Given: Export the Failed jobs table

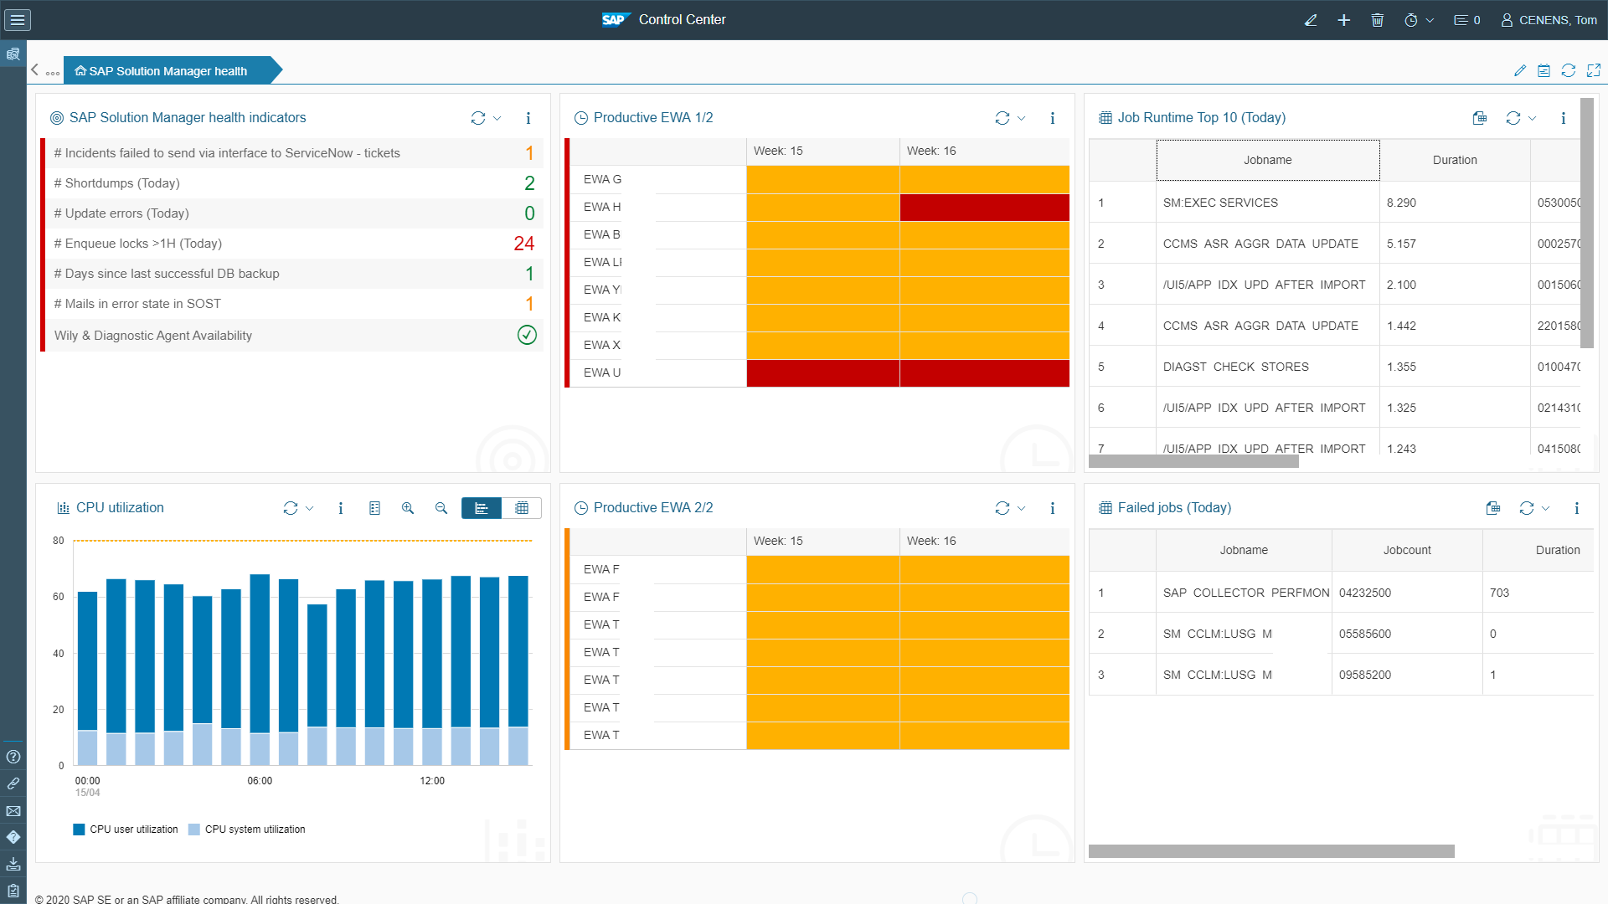Looking at the screenshot, I should [1493, 508].
